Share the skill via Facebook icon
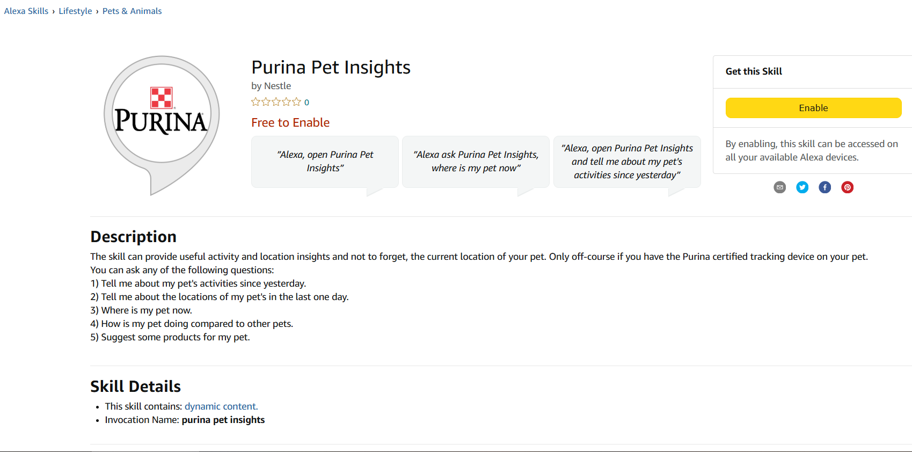This screenshot has height=452, width=912. point(825,187)
